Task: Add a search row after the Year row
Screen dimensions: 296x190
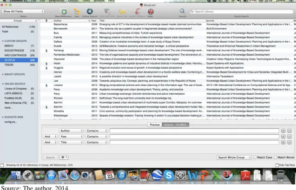Action: 283,137
